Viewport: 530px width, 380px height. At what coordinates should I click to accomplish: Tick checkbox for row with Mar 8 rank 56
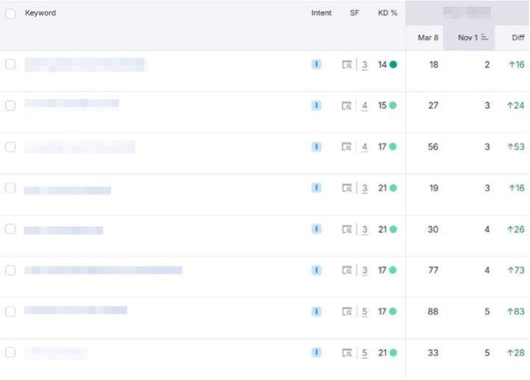[10, 147]
